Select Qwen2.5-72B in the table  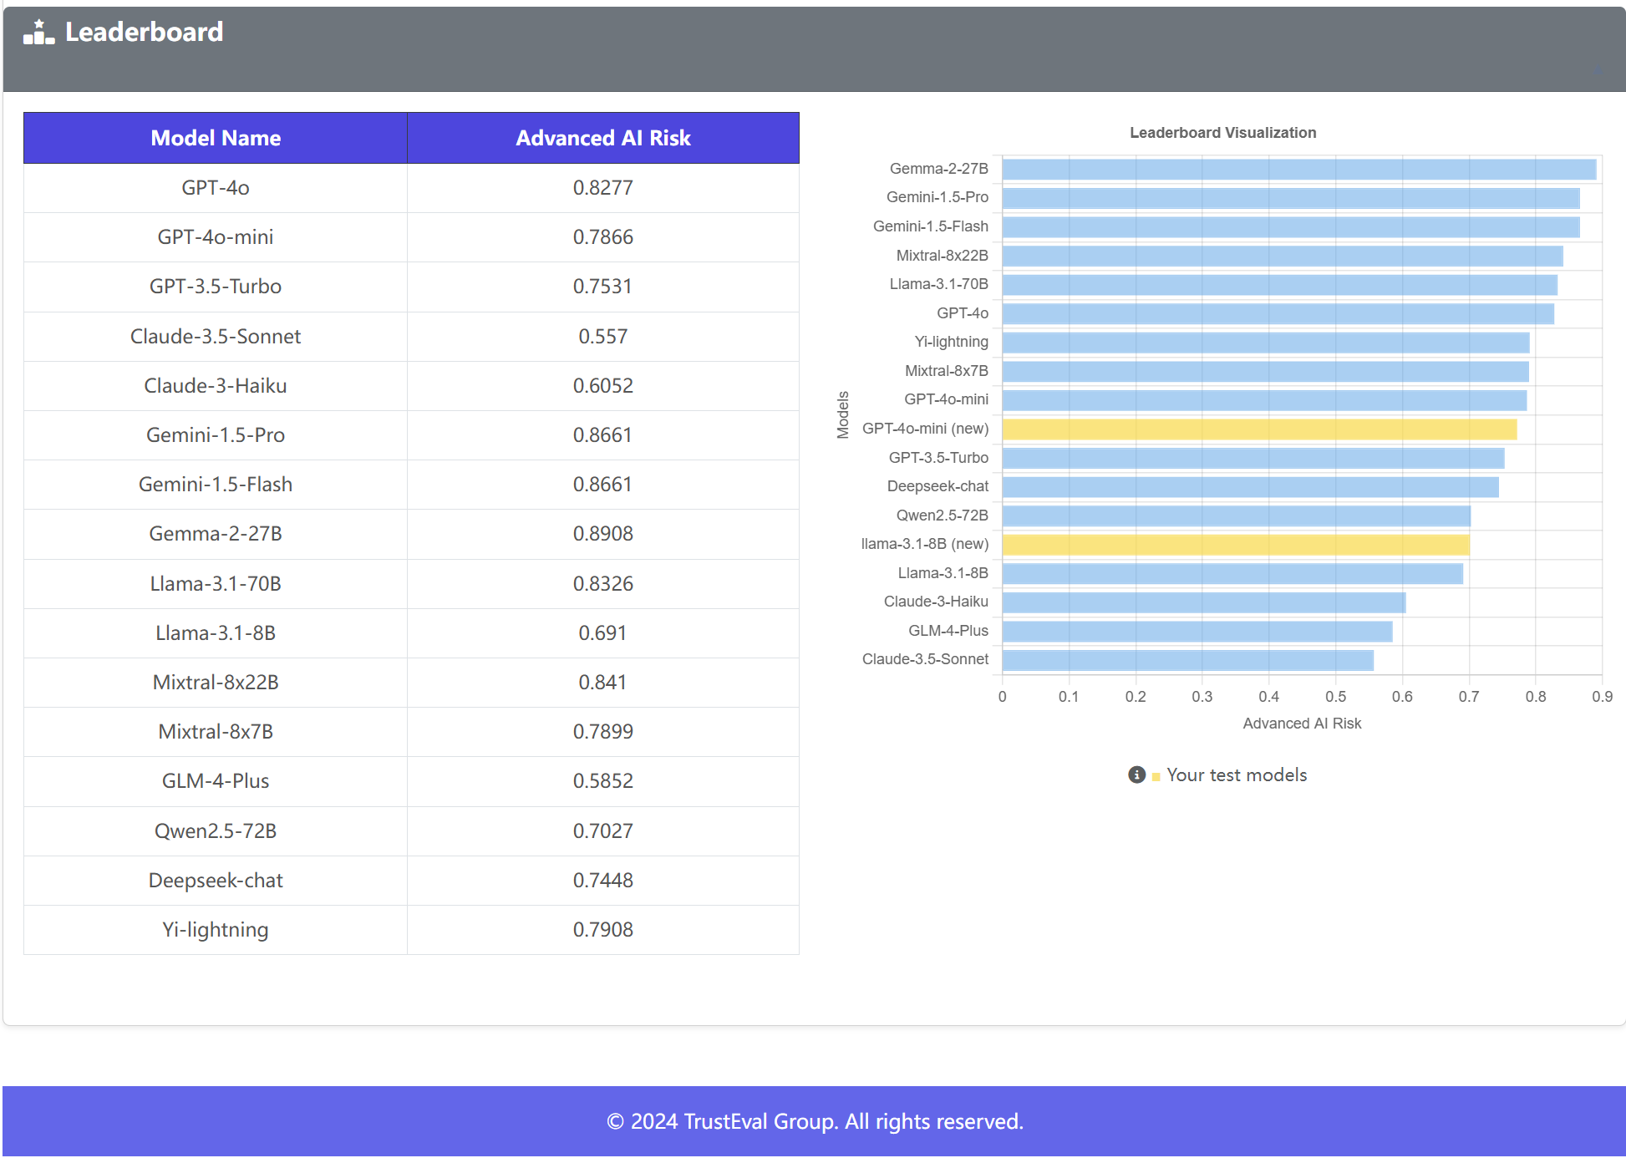(216, 830)
